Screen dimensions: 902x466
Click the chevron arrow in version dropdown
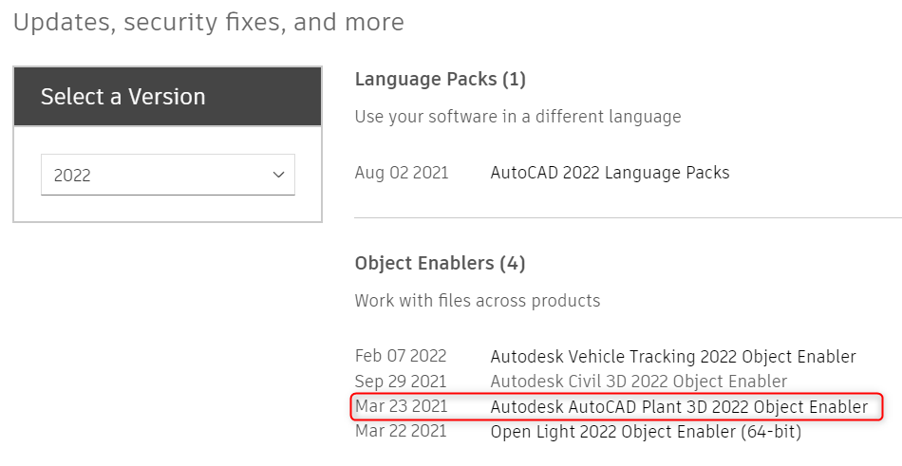pyautogui.click(x=278, y=175)
